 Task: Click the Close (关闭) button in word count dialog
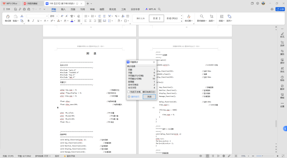pyautogui.click(x=149, y=97)
